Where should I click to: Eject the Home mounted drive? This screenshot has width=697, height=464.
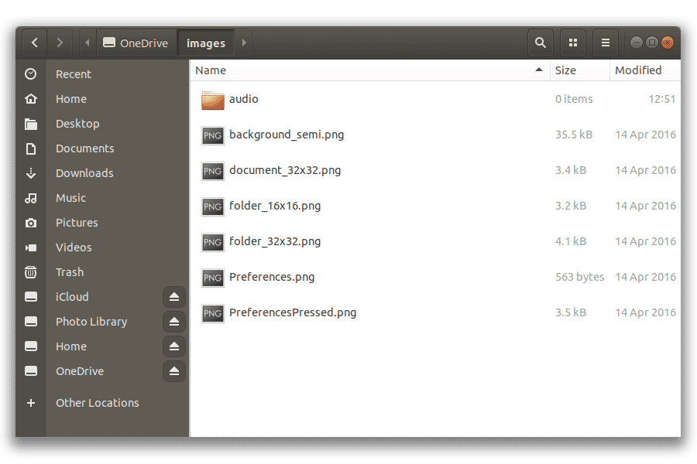click(x=173, y=346)
